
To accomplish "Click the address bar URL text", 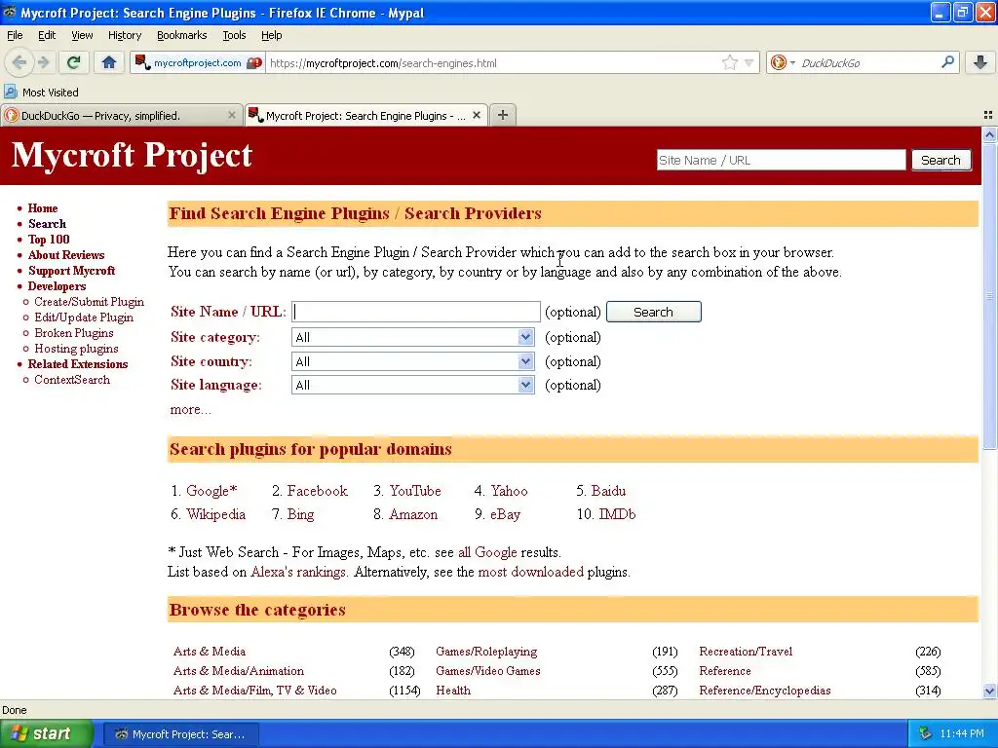I will [383, 63].
